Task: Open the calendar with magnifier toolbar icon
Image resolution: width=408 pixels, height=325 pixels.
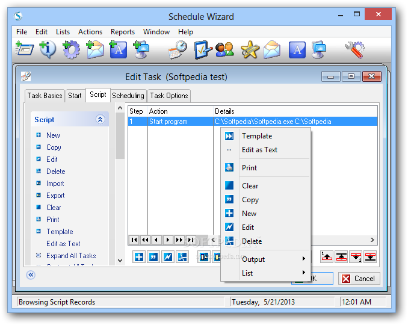Action: tap(178, 49)
